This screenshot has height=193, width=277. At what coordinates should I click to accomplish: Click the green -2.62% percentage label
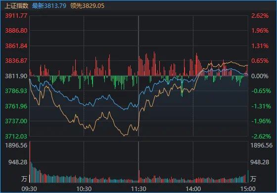(261, 136)
